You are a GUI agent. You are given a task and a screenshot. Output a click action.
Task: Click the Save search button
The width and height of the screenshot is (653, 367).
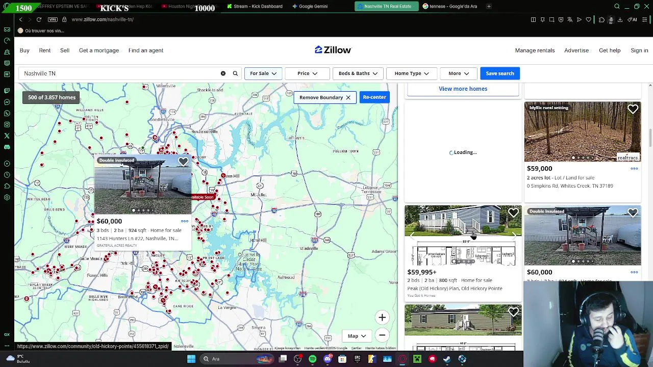pos(500,73)
